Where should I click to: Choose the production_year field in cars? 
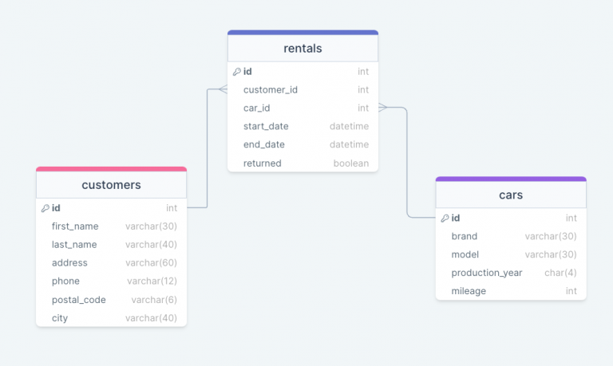coord(511,273)
